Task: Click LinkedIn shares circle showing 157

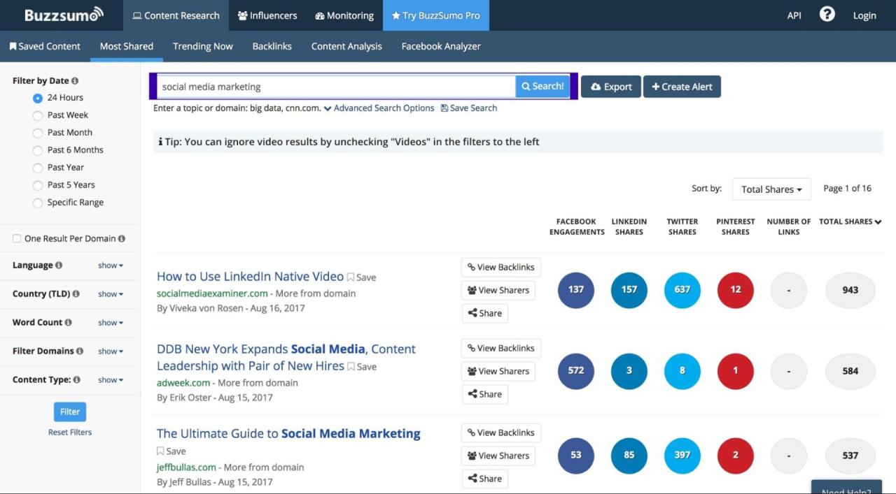Action: 629,290
